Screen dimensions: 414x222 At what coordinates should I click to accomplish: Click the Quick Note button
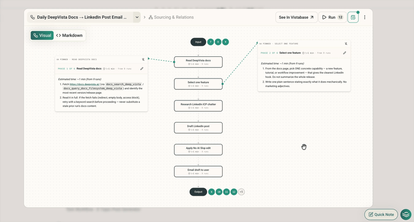[x=381, y=214]
